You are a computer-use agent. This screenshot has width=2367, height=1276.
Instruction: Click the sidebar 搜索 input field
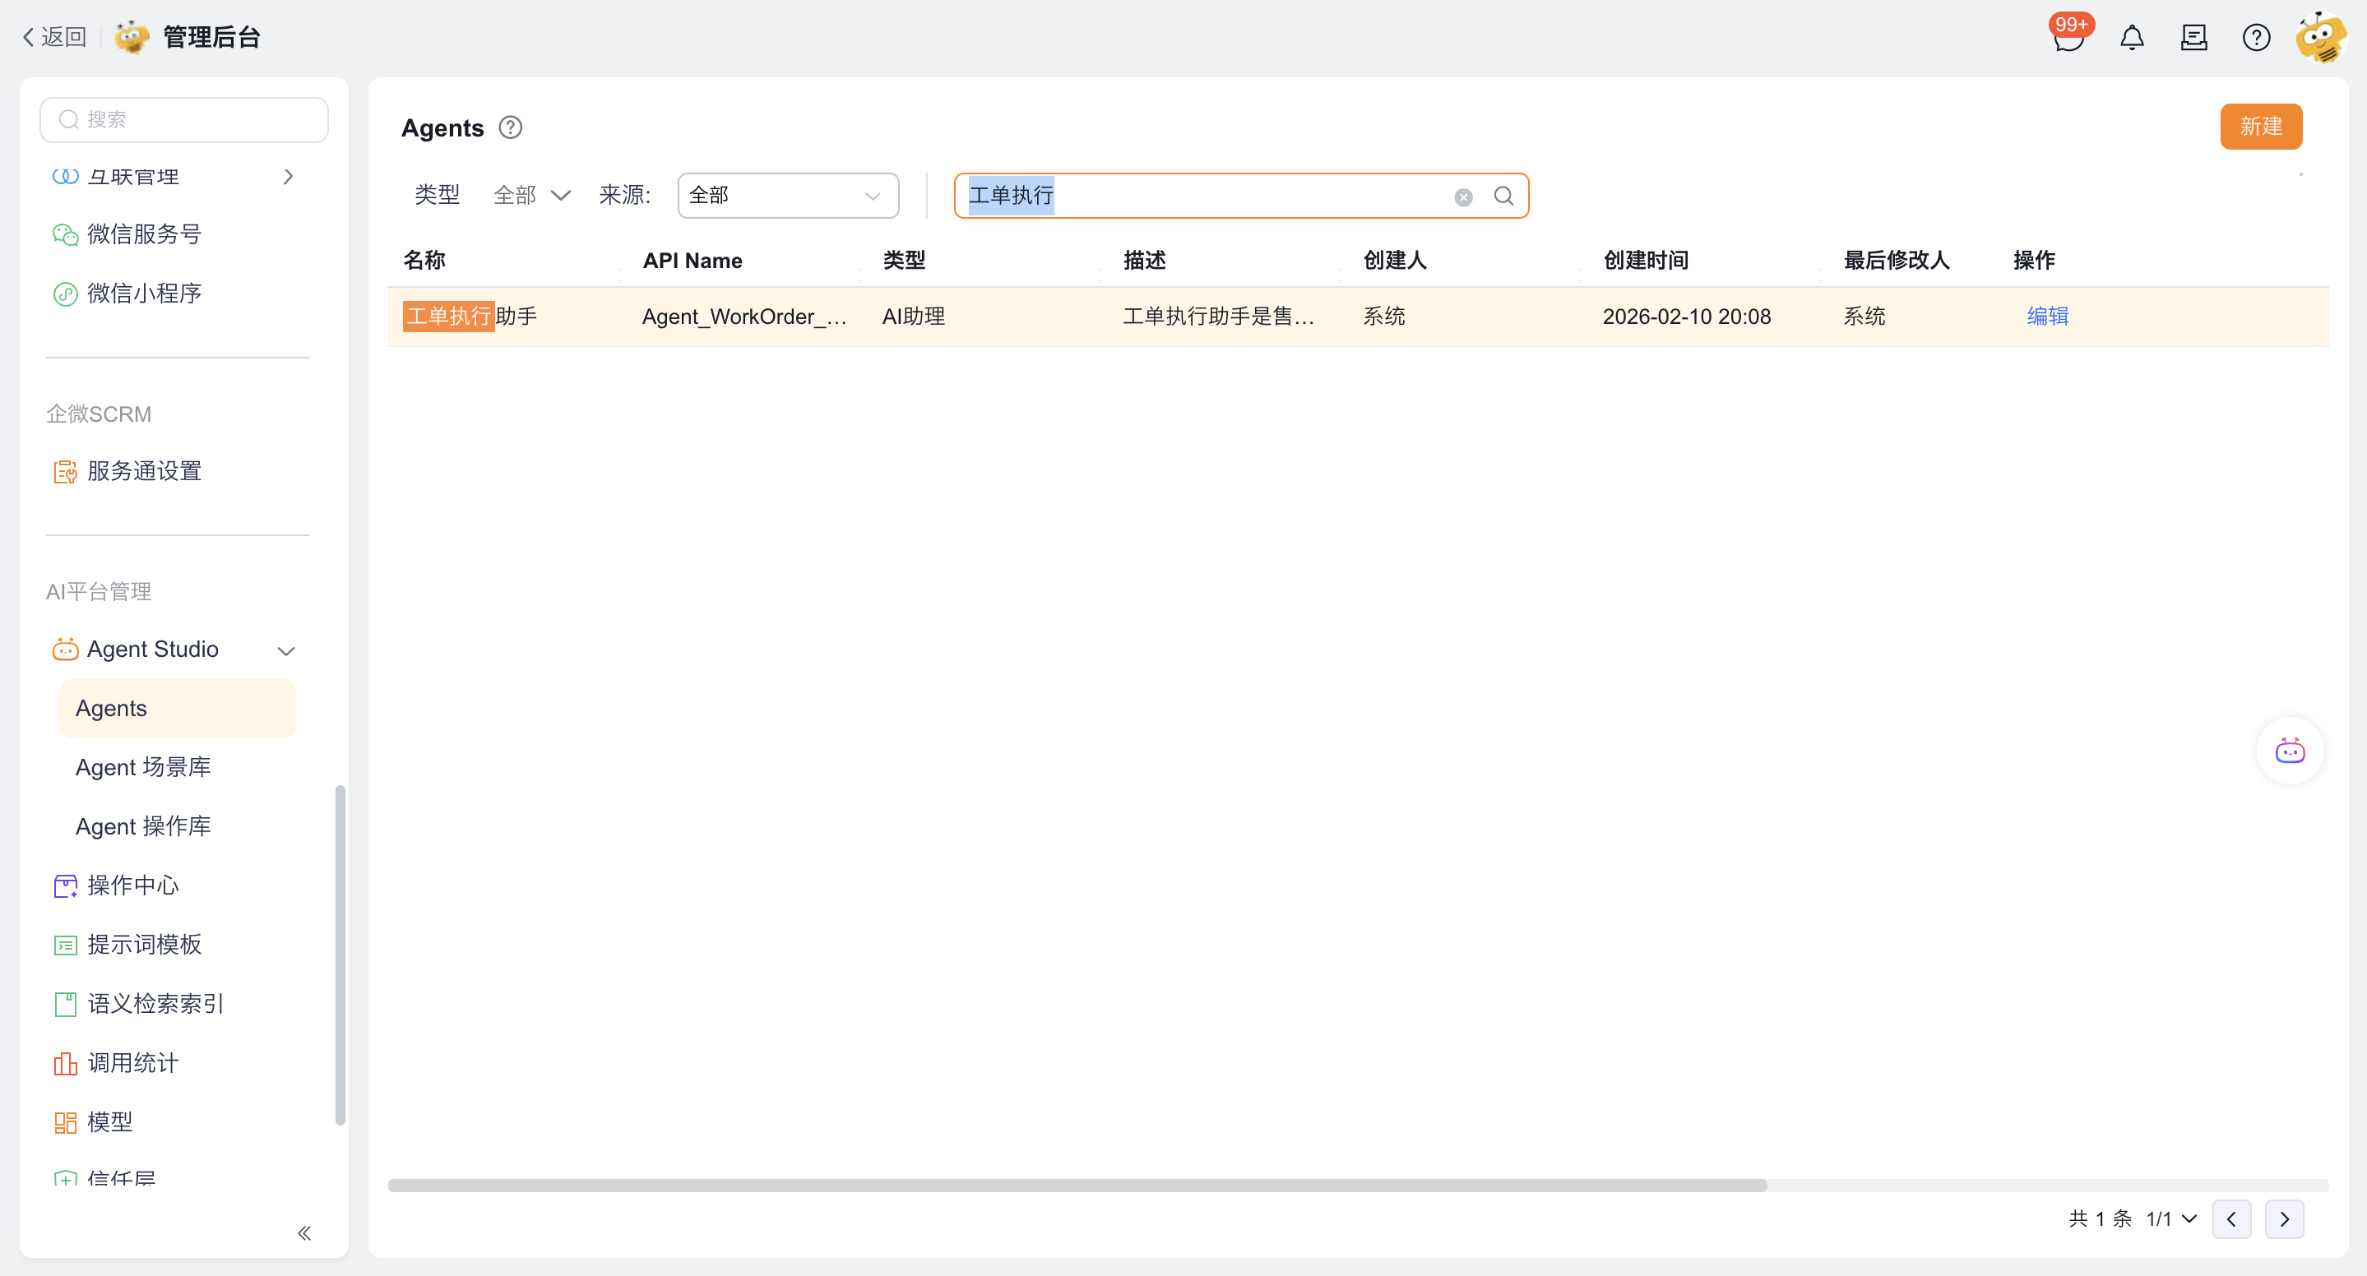pyautogui.click(x=183, y=119)
